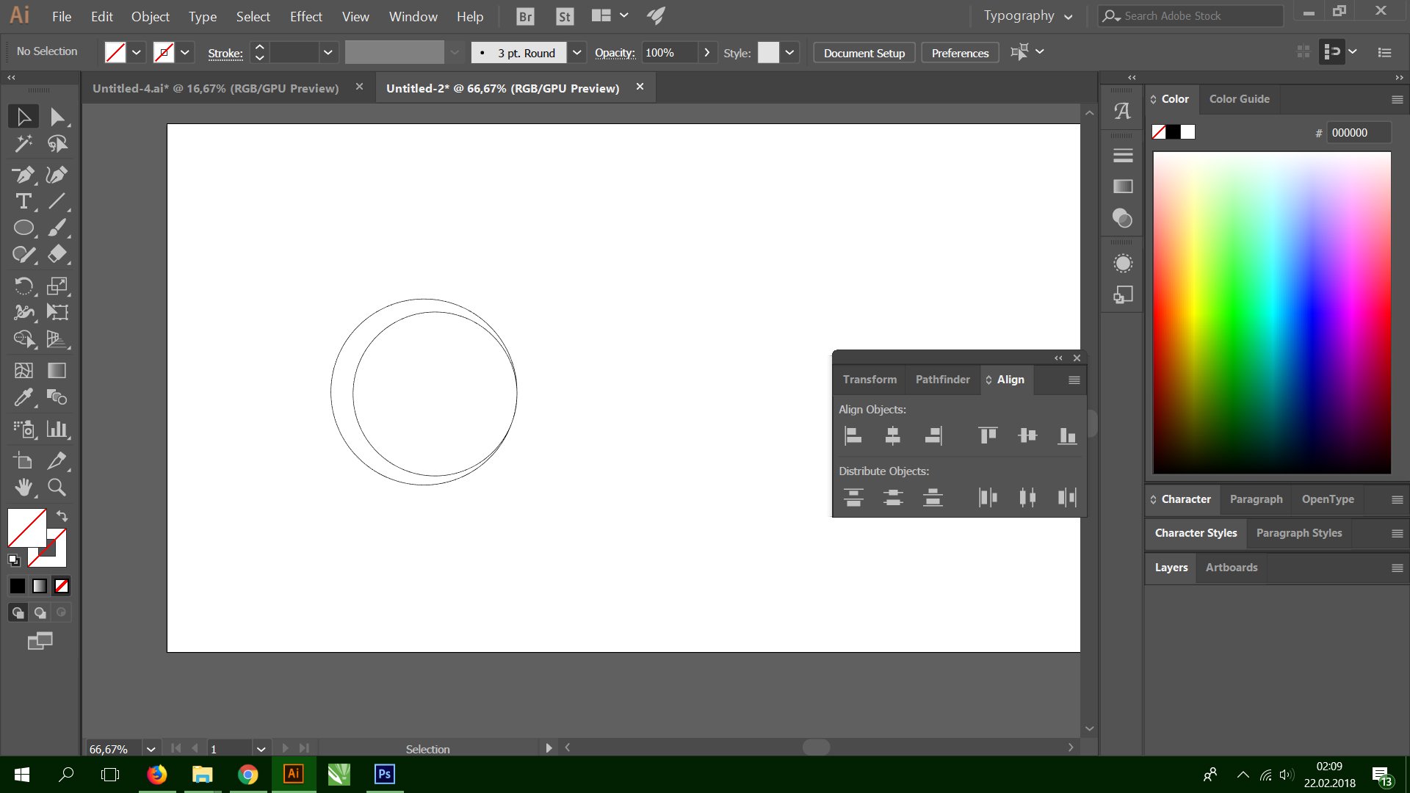The image size is (1410, 793).
Task: Open the Typography workspace dropdown
Action: click(x=1027, y=16)
